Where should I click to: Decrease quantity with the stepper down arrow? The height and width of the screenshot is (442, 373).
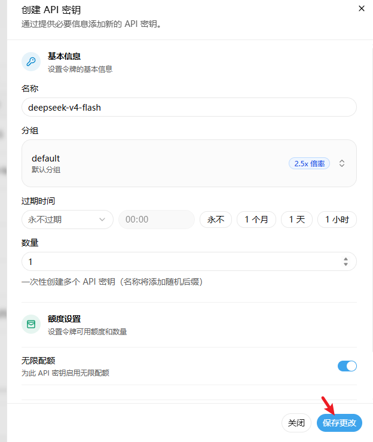pyautogui.click(x=346, y=264)
